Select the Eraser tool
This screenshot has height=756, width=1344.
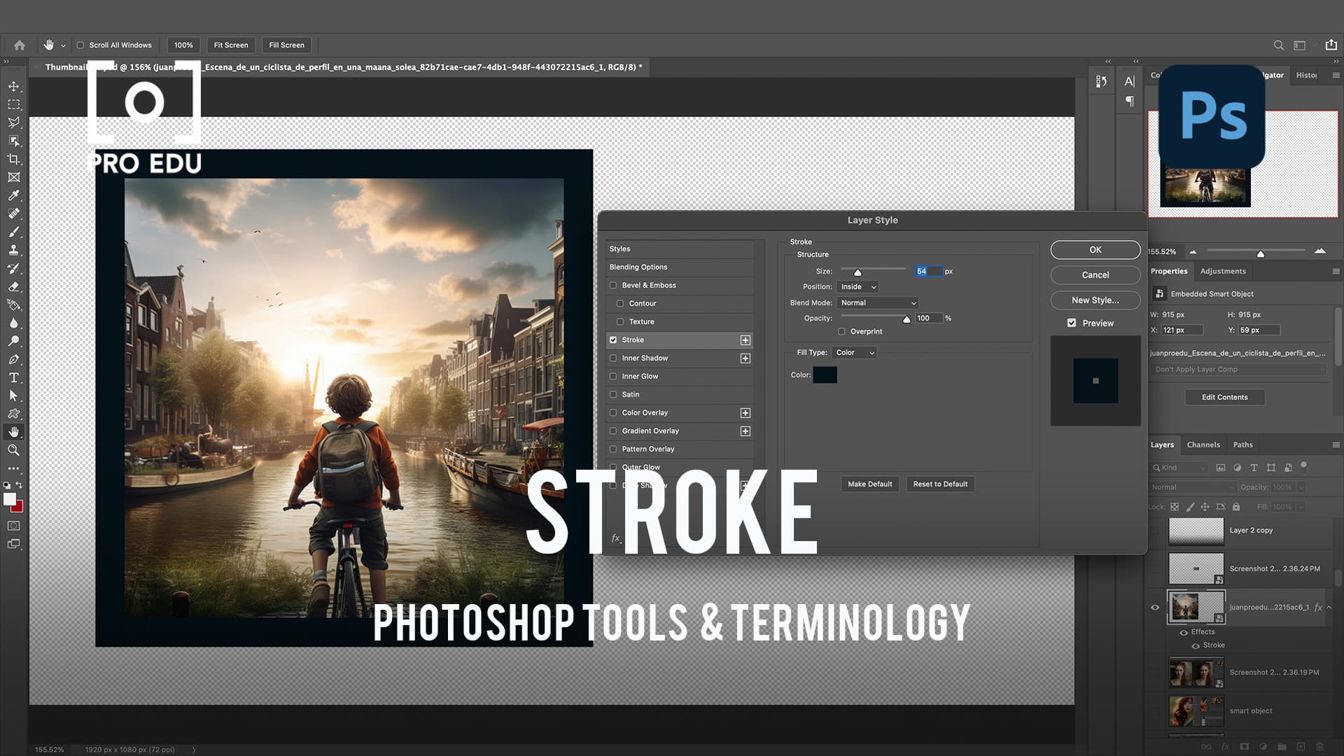pos(14,286)
